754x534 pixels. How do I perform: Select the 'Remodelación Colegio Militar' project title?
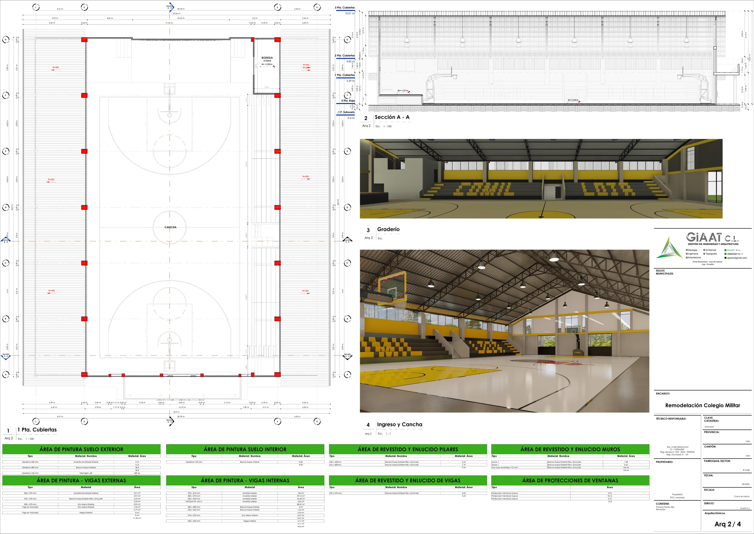pyautogui.click(x=703, y=405)
